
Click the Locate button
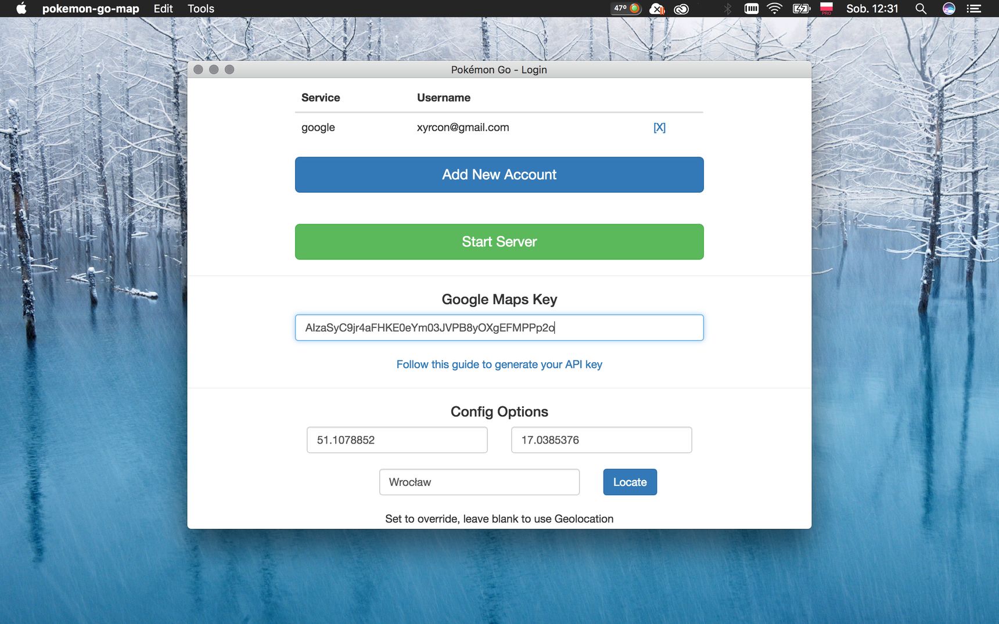(x=630, y=482)
